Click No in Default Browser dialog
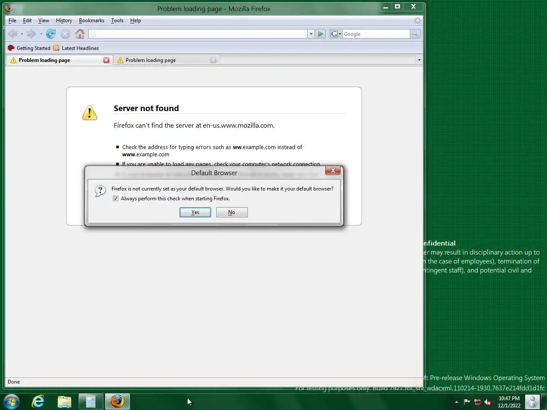This screenshot has height=410, width=547. (x=232, y=212)
